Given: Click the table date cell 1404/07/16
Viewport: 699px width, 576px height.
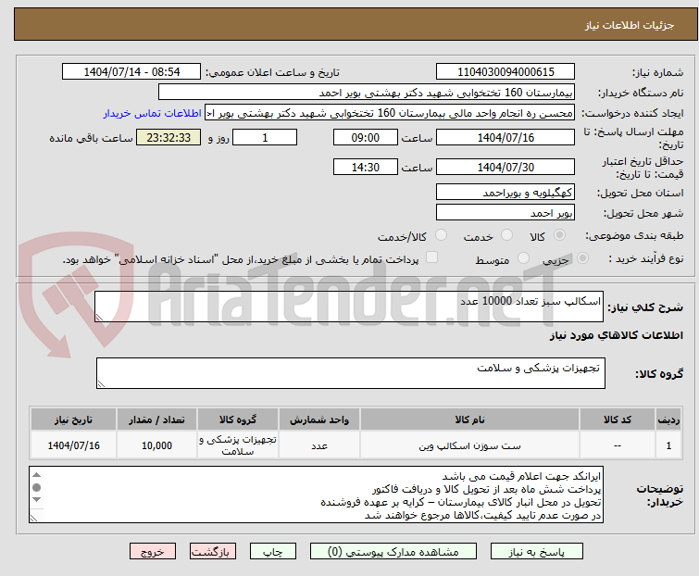Looking at the screenshot, I should pyautogui.click(x=73, y=445).
